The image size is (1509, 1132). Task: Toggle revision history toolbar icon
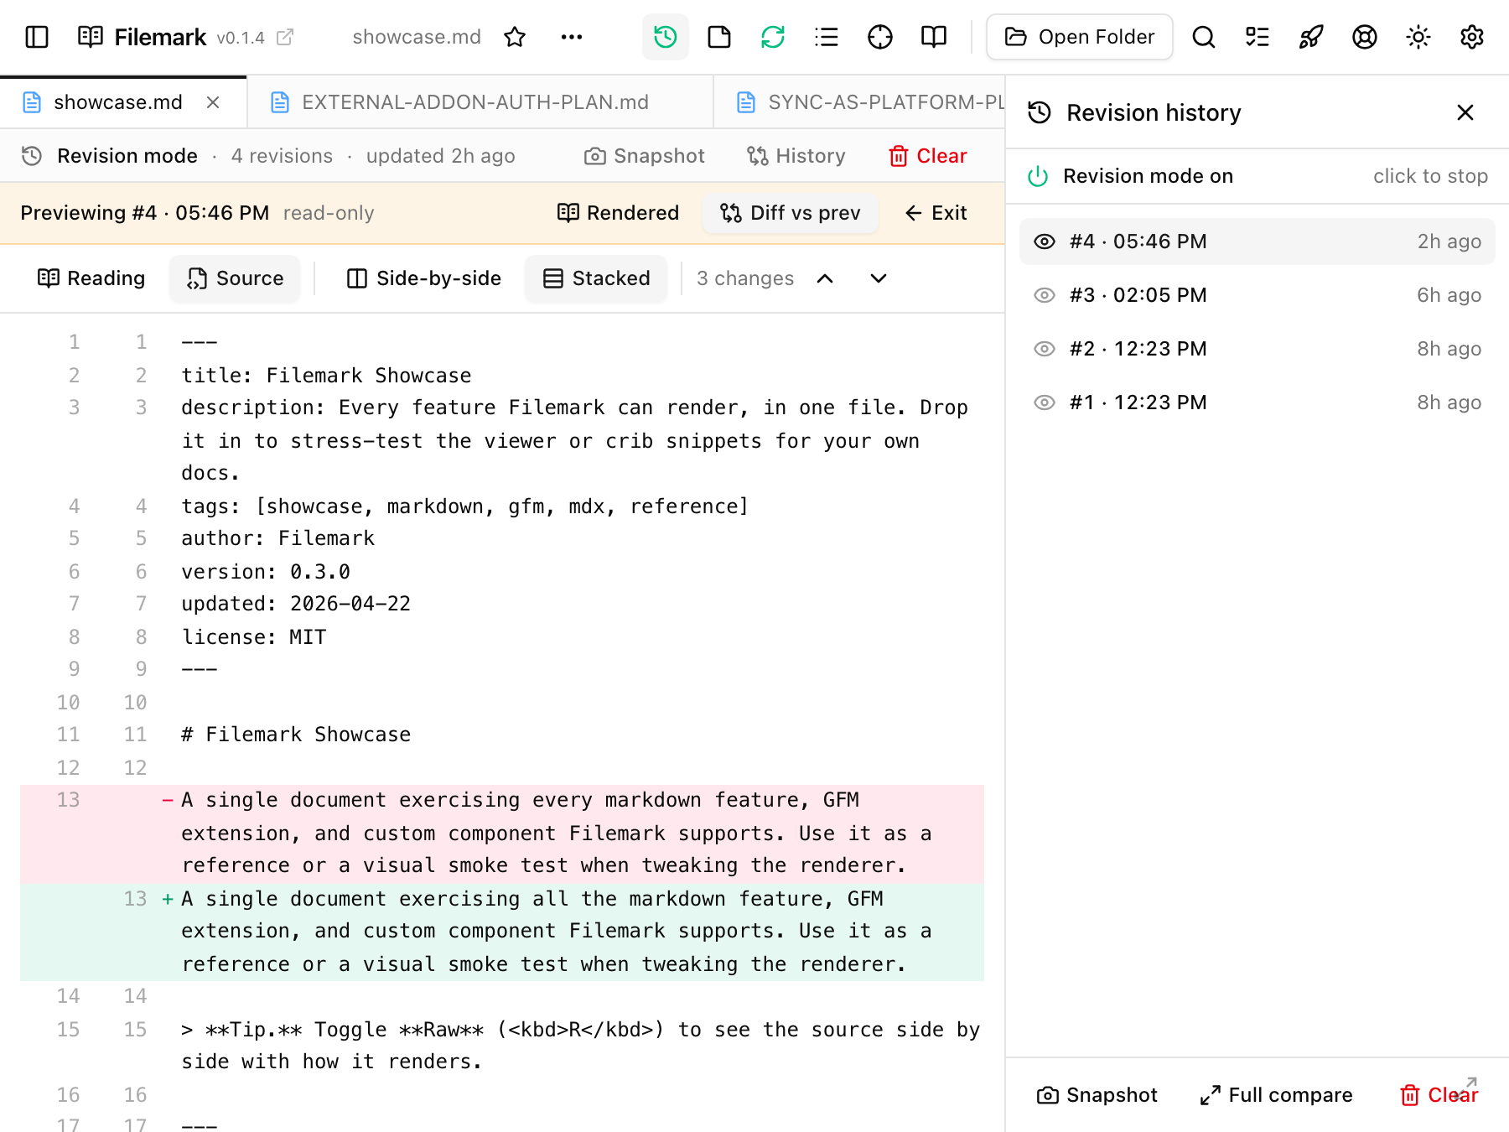(666, 37)
